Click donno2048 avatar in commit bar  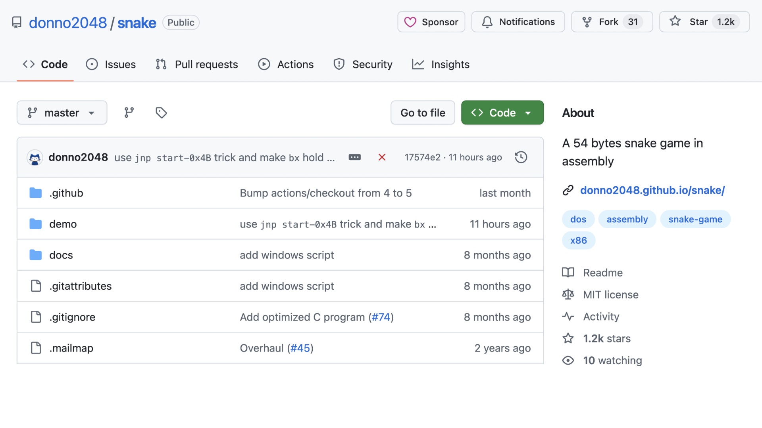35,158
